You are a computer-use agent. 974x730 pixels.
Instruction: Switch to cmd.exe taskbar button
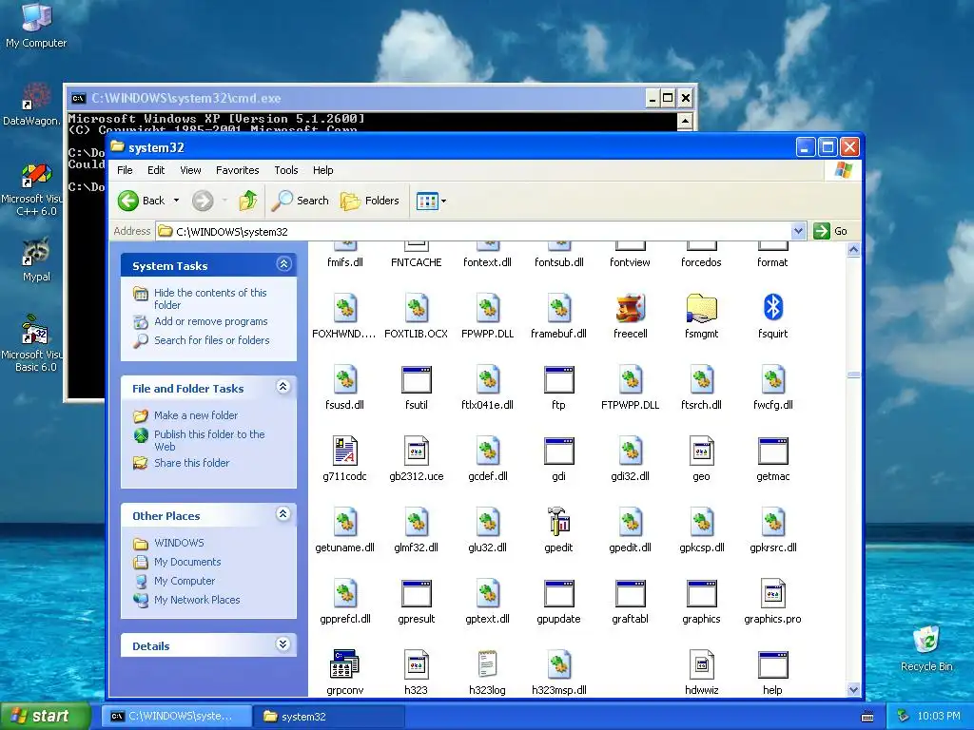click(x=177, y=717)
